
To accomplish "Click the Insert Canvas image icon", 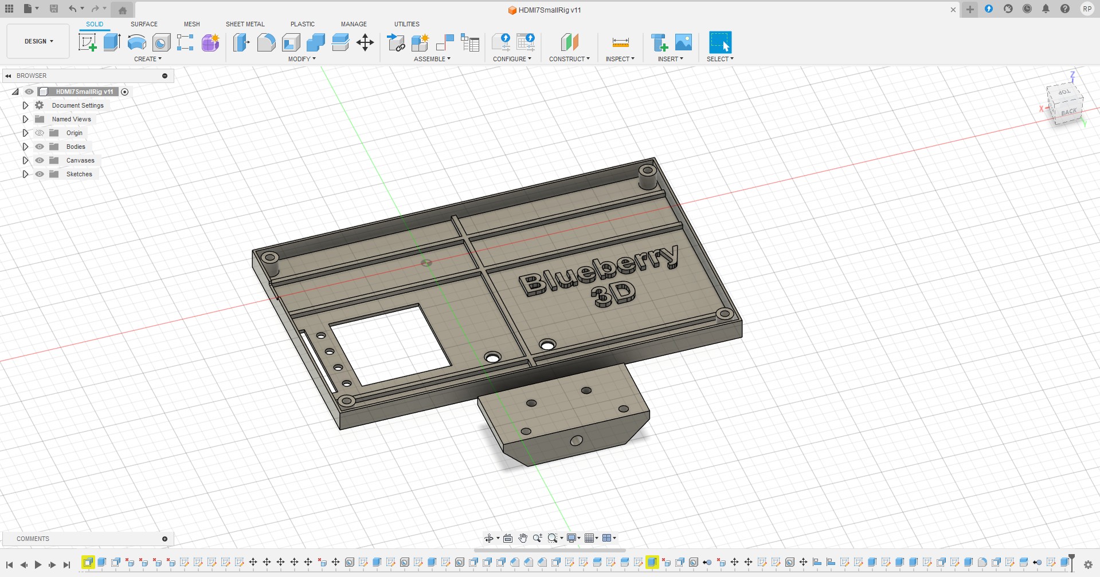I will pyautogui.click(x=683, y=42).
